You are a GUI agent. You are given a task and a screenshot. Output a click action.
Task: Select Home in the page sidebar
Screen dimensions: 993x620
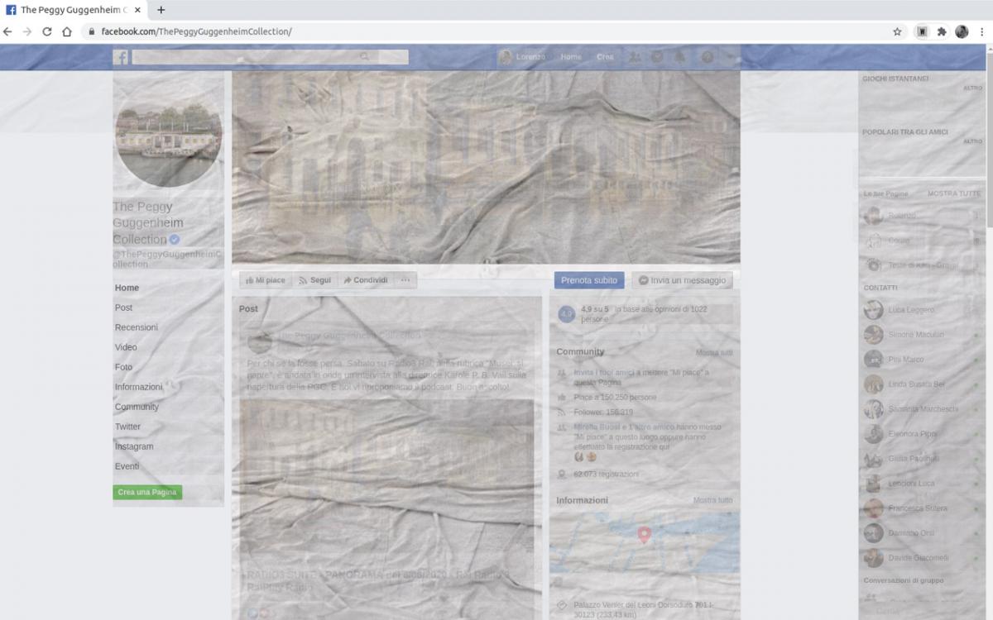(127, 288)
